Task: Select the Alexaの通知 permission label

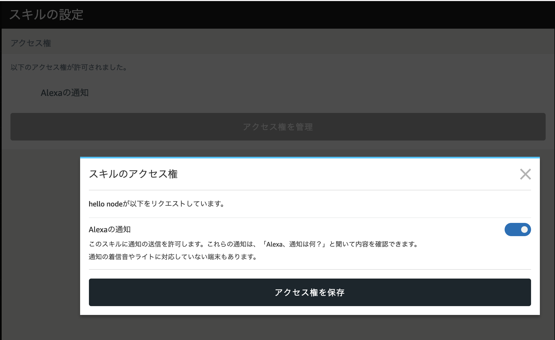Action: [110, 229]
